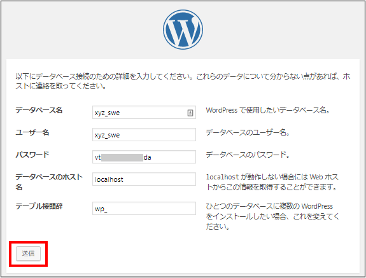Click the データベース名 label
The height and width of the screenshot is (278, 366).
(39, 110)
